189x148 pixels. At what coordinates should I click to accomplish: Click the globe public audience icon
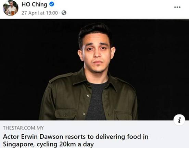(64, 13)
